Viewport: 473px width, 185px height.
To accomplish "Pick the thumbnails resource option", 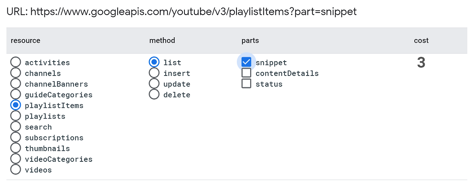I will 16,148.
